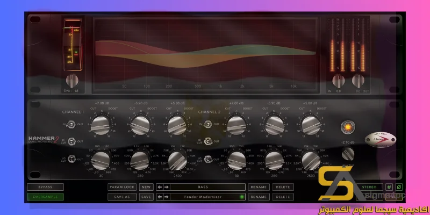Go to previous preset before Fender Modernizer
This screenshot has height=215, width=430.
pos(160,197)
